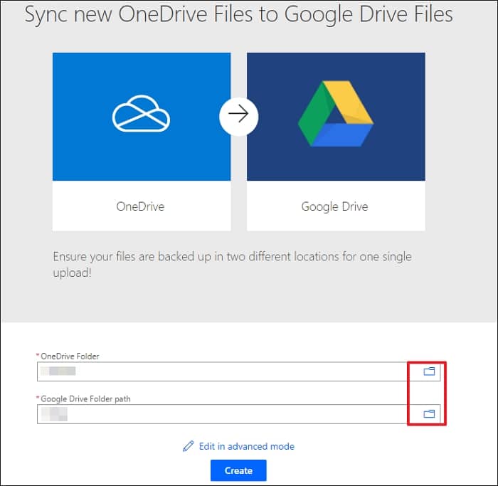This screenshot has height=486, width=498.
Task: Click the Create button
Action: tap(238, 470)
